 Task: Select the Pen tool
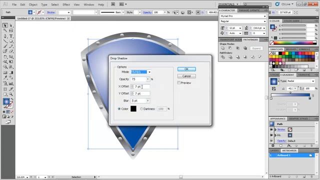click(x=5, y=36)
